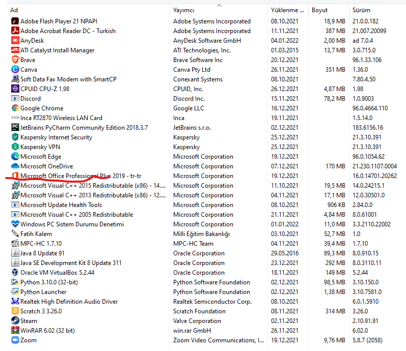Select the Realtek Audio Driver icon
Screen dimensions: 406x351
[15, 301]
